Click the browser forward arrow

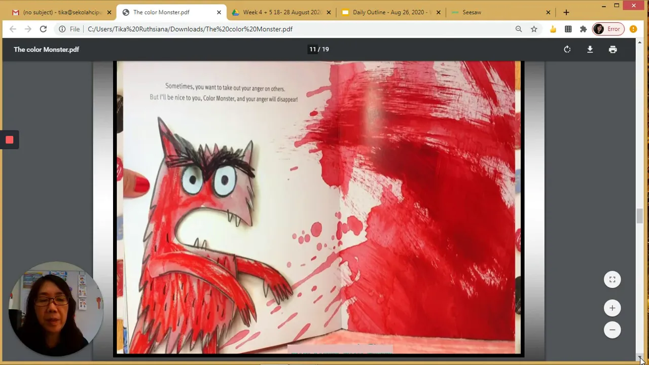[28, 29]
